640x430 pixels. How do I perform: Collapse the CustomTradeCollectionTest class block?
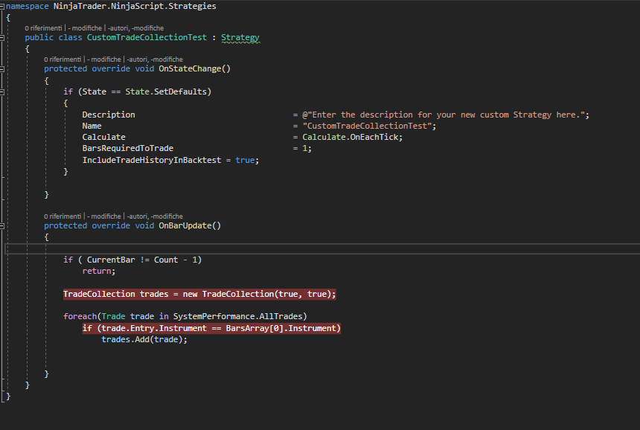(2, 38)
